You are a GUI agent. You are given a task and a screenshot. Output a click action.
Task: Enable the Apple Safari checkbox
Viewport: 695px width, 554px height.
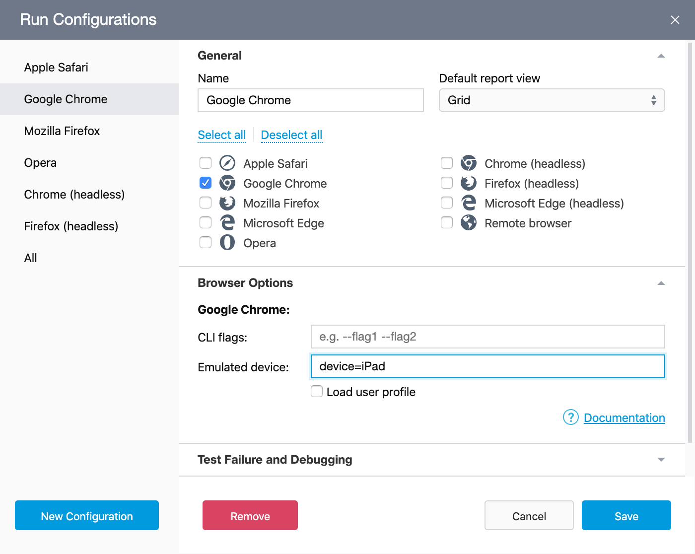(x=206, y=163)
